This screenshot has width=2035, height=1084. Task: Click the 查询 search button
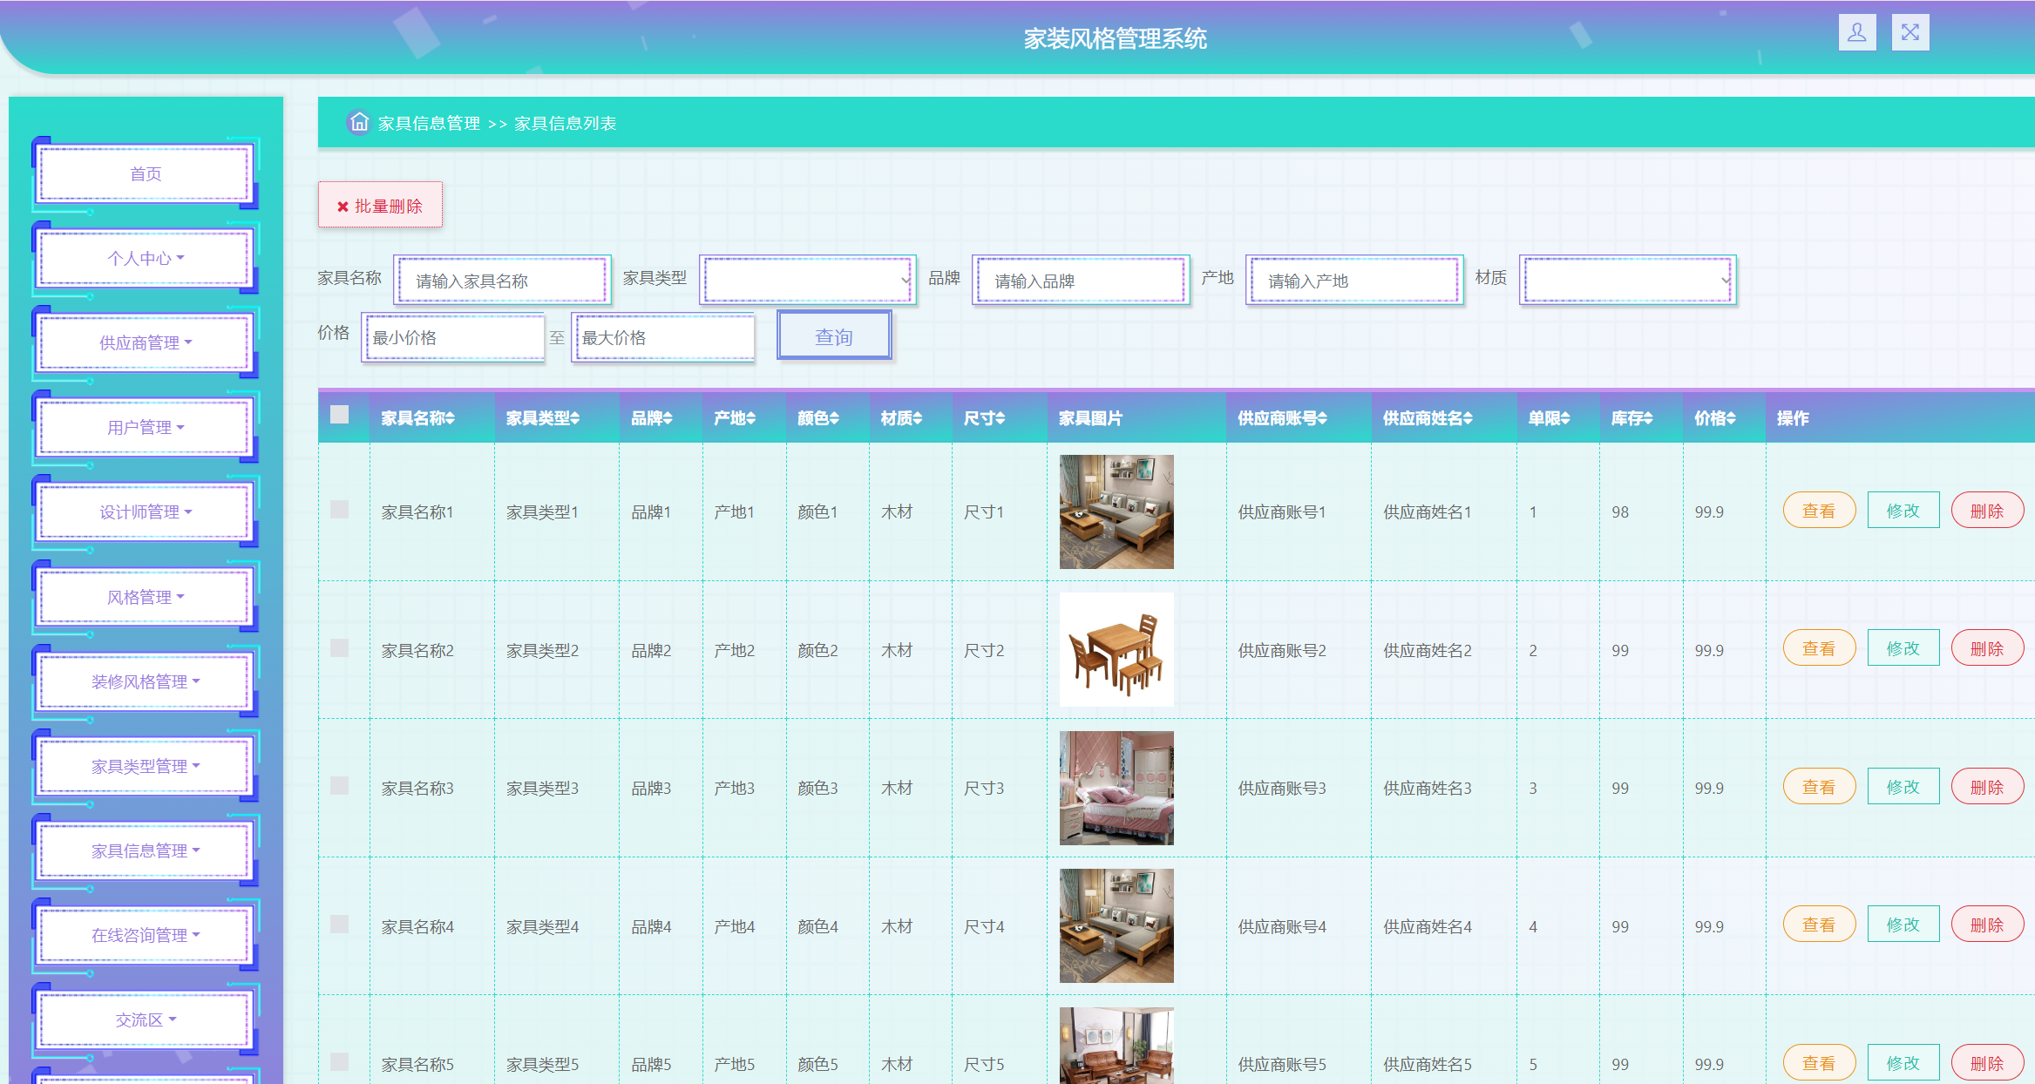coord(833,335)
